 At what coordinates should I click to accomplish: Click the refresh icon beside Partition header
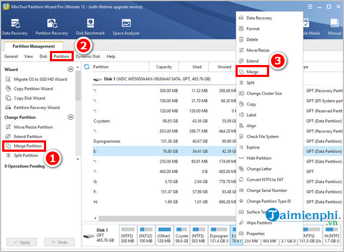click(x=87, y=67)
